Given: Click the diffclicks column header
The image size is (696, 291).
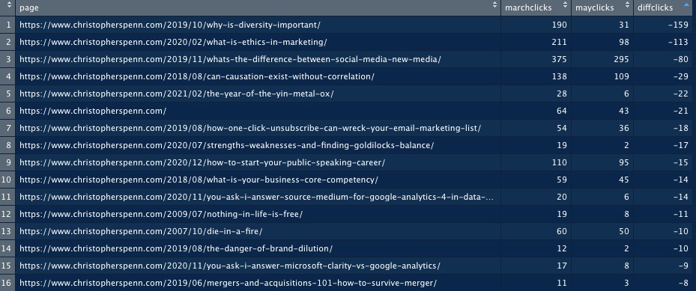Looking at the screenshot, I should [x=665, y=8].
